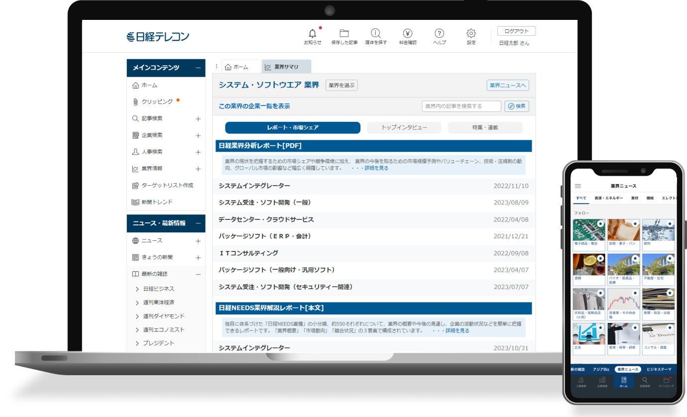Screen dimensions: 687x417
Task: Tap アジアBiz in the phone category strip
Action: [601, 369]
